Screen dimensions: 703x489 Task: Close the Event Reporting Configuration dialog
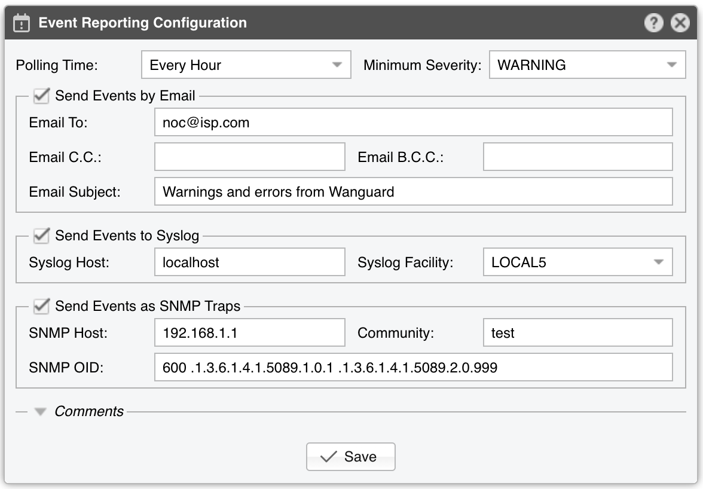pyautogui.click(x=680, y=22)
